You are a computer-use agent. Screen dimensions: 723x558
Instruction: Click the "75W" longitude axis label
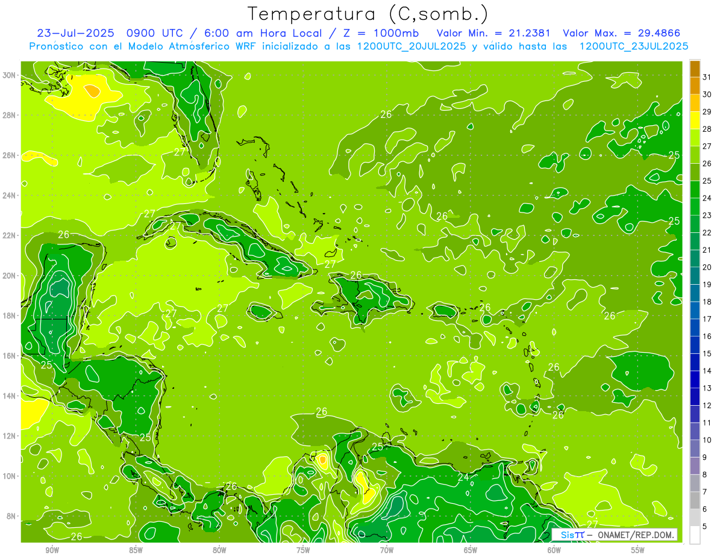(303, 550)
